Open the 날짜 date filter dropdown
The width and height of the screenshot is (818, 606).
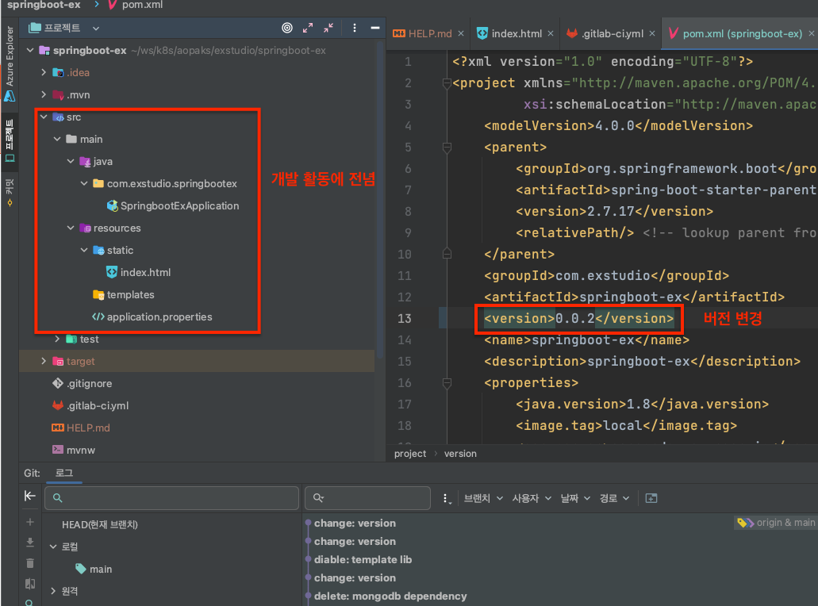point(575,499)
